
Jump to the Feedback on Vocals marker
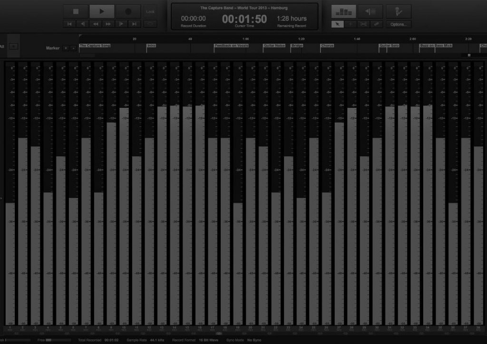point(232,46)
